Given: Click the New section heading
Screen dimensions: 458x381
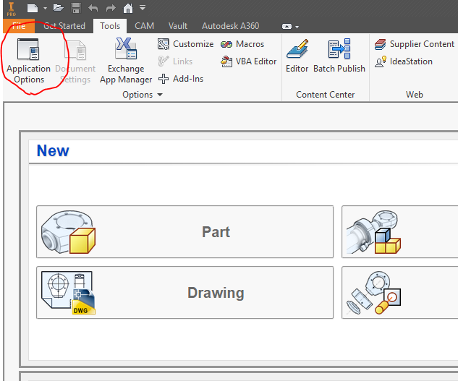Looking at the screenshot, I should (x=53, y=151).
